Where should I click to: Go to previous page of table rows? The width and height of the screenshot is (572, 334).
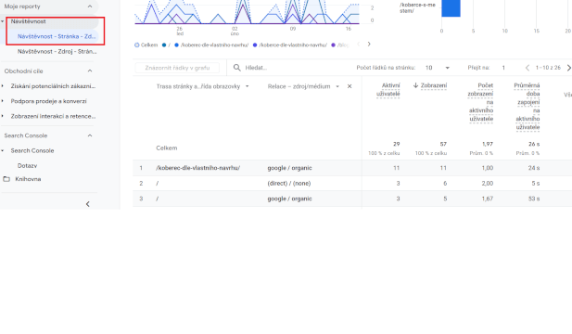[528, 68]
